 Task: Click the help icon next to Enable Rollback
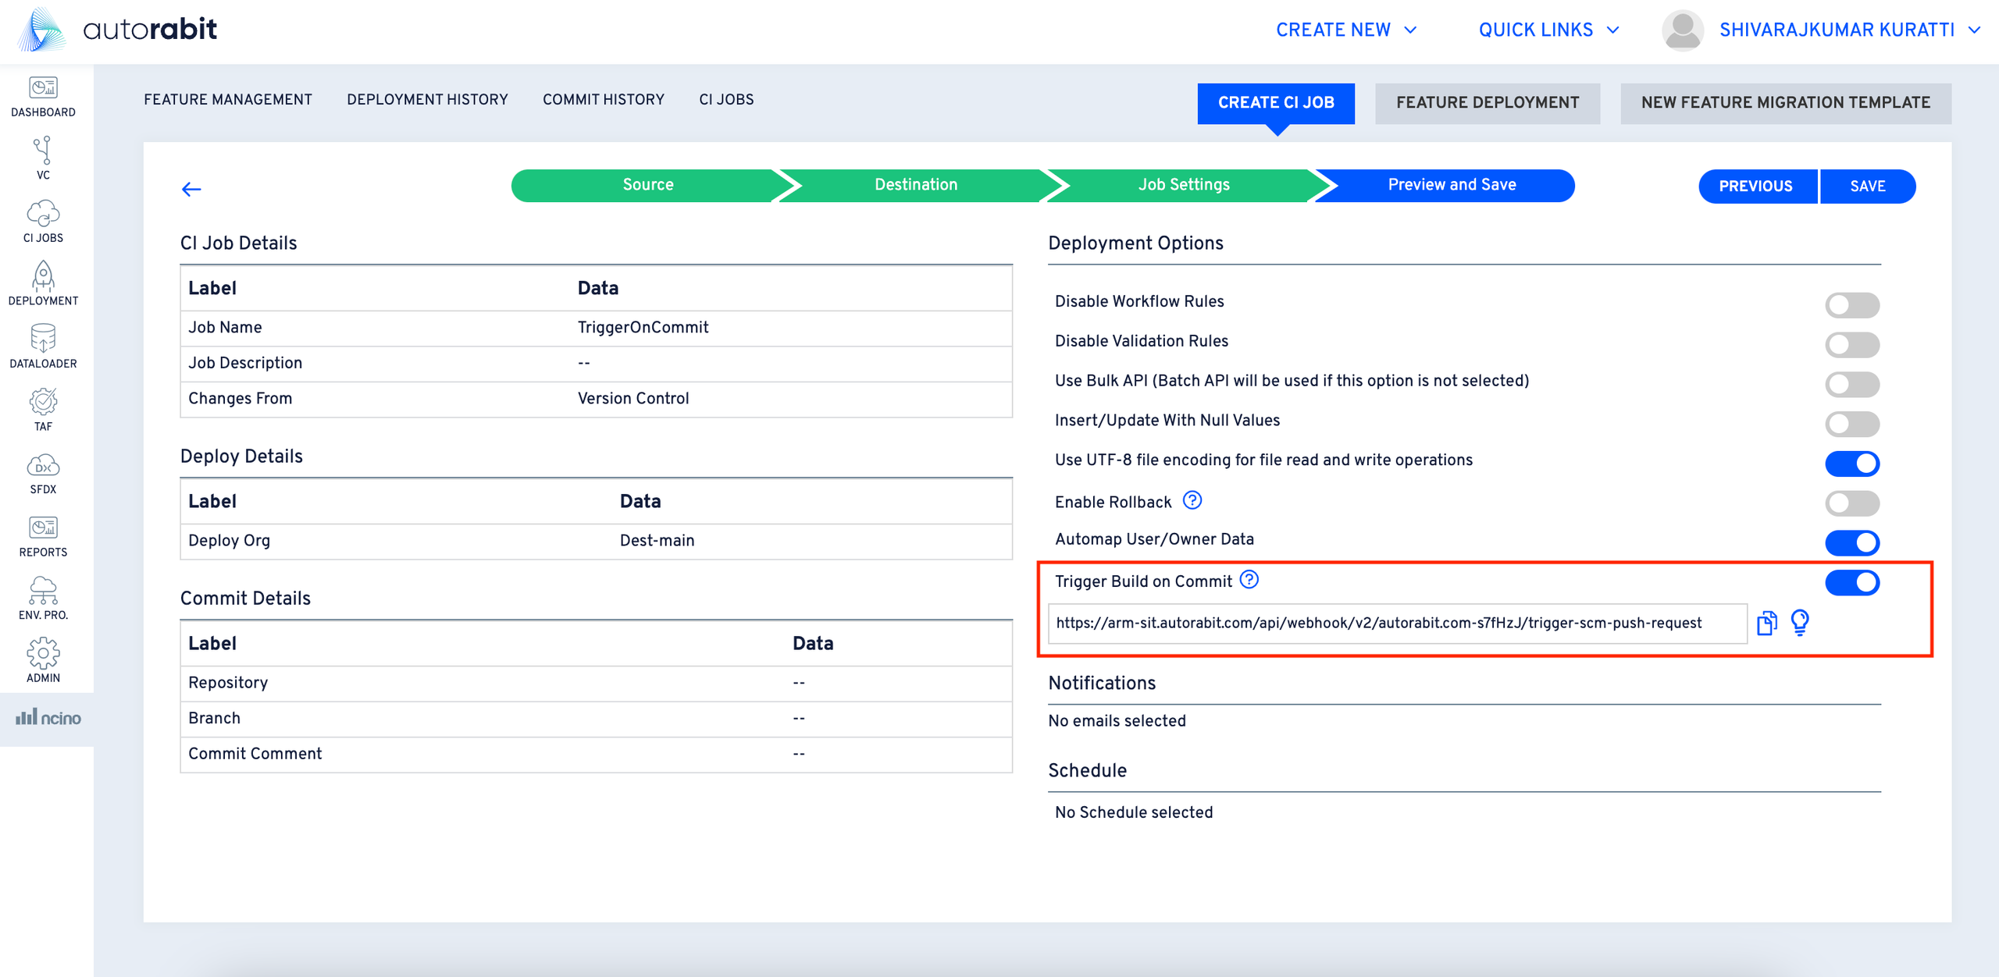tap(1192, 500)
